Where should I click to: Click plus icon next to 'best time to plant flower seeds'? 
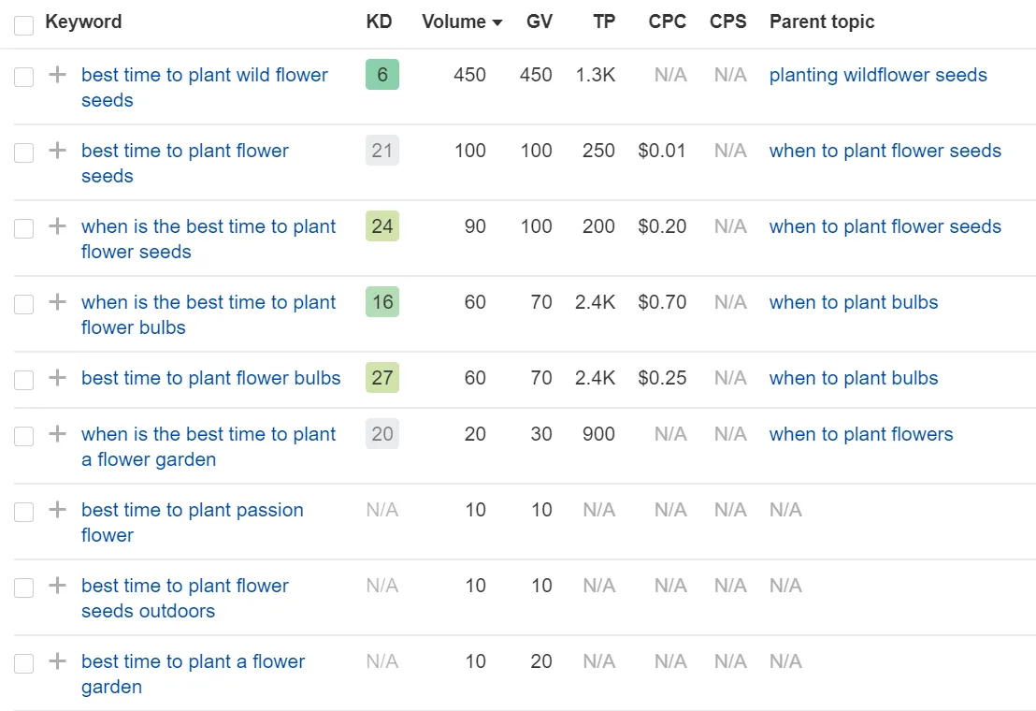pos(57,151)
